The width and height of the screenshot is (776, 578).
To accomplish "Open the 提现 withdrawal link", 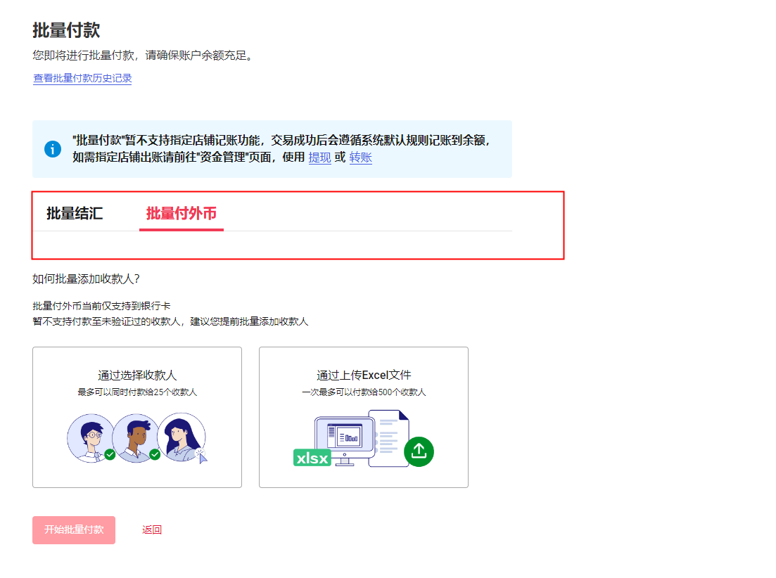I will (x=319, y=158).
